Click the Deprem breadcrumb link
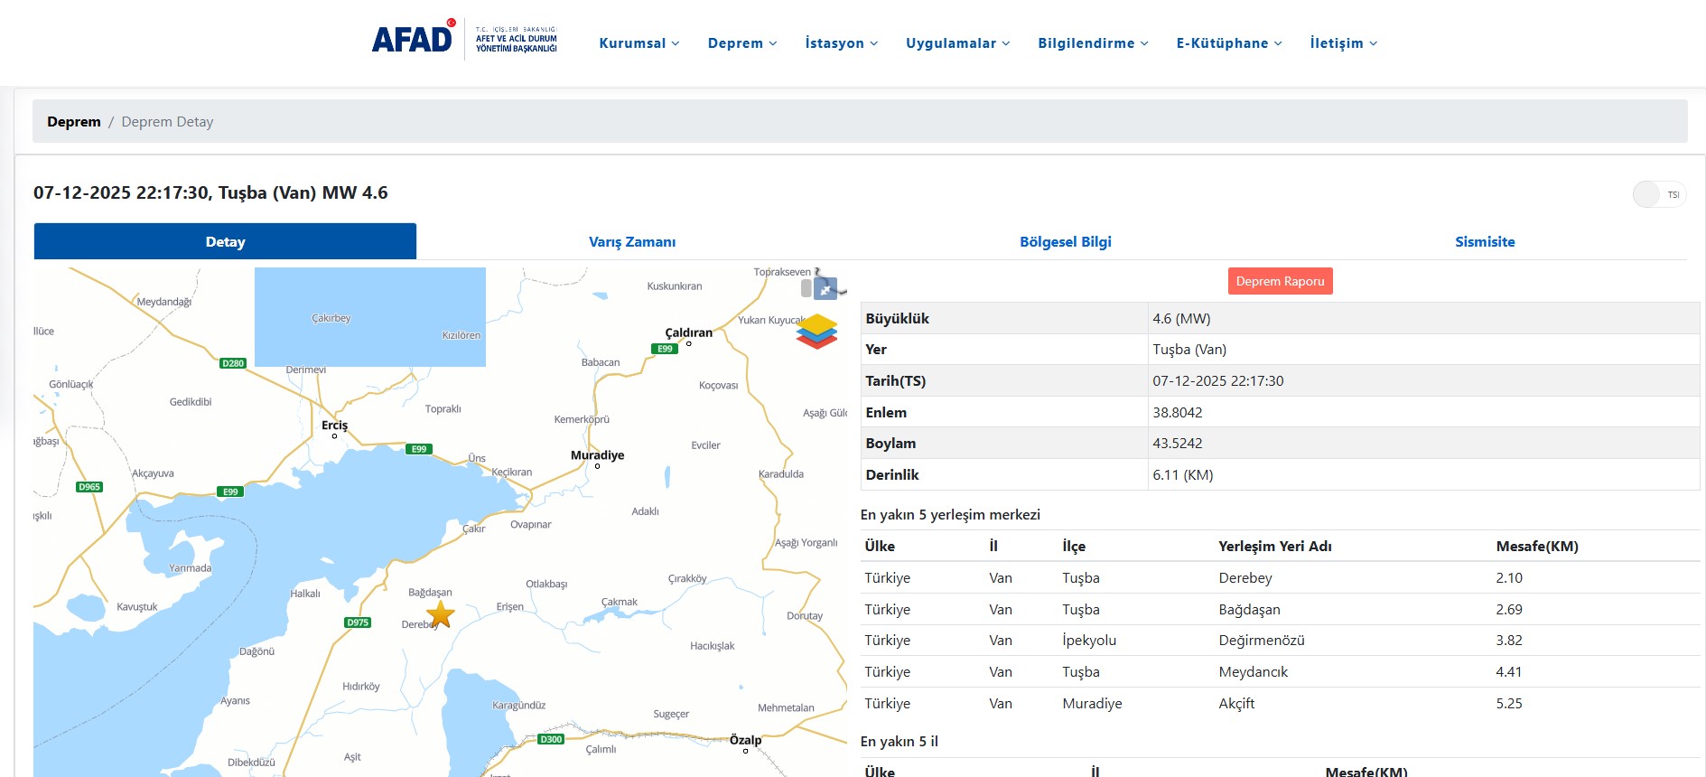1706x777 pixels. click(x=74, y=122)
